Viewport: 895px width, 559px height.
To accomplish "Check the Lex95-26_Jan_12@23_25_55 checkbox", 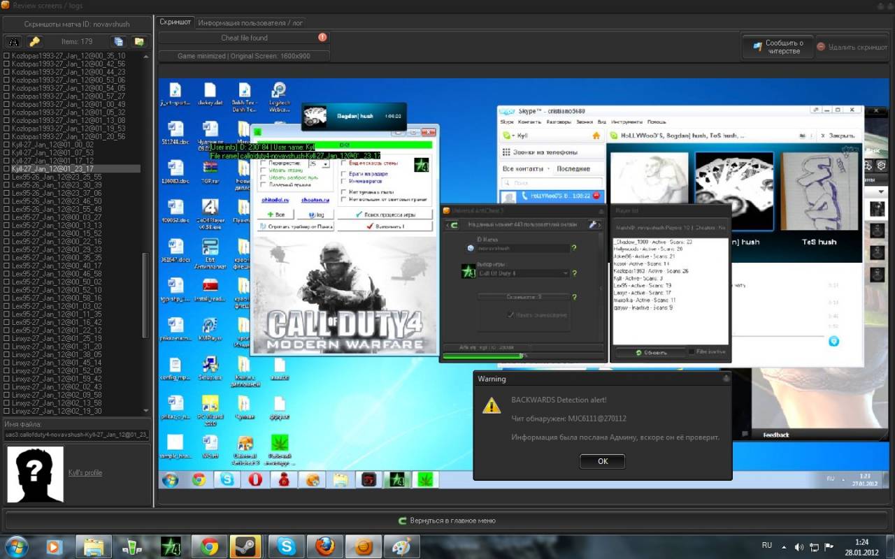I will (x=7, y=177).
